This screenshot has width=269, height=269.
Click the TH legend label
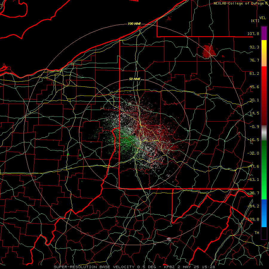(257, 233)
